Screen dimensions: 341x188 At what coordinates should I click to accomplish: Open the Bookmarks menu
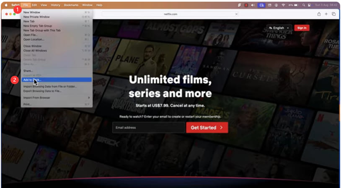tap(71, 5)
